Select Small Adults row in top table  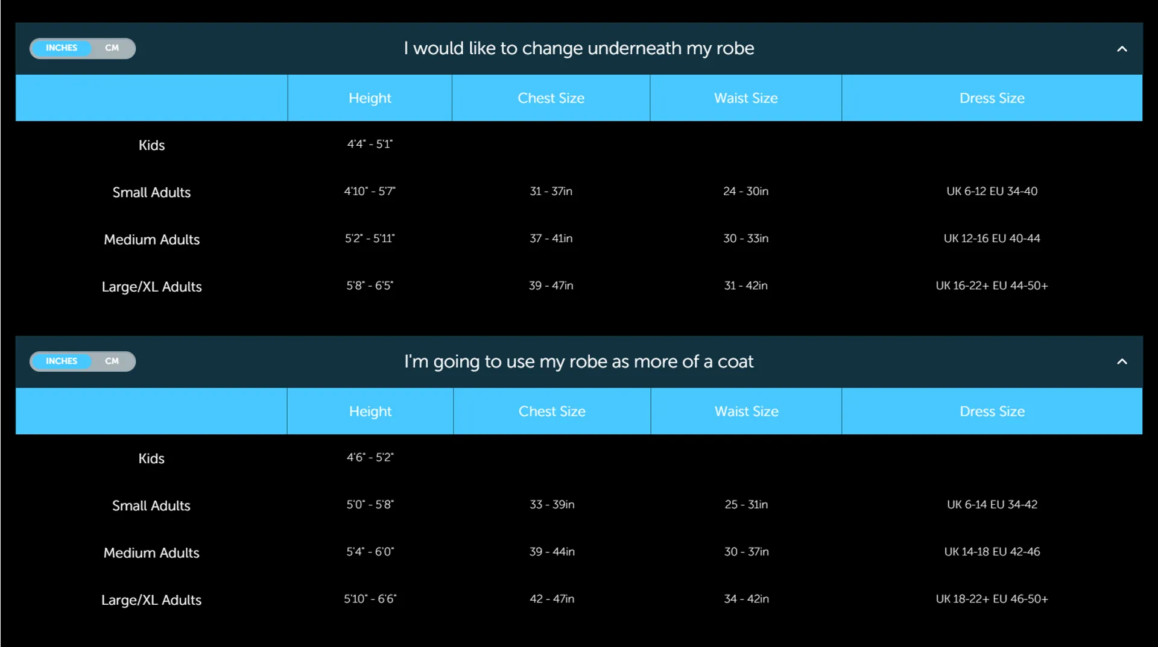click(579, 192)
